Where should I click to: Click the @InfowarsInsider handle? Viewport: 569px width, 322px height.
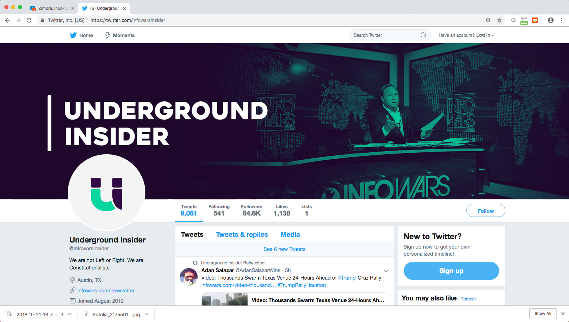tap(89, 248)
